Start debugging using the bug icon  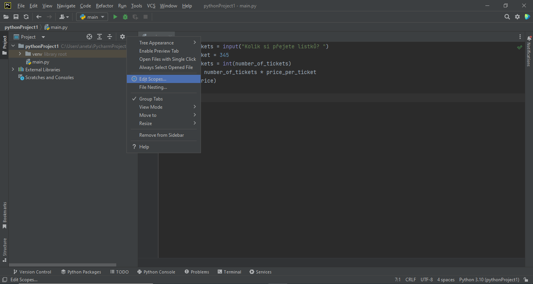(124, 17)
